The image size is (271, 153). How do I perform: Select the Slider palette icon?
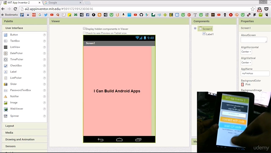pos(6,84)
